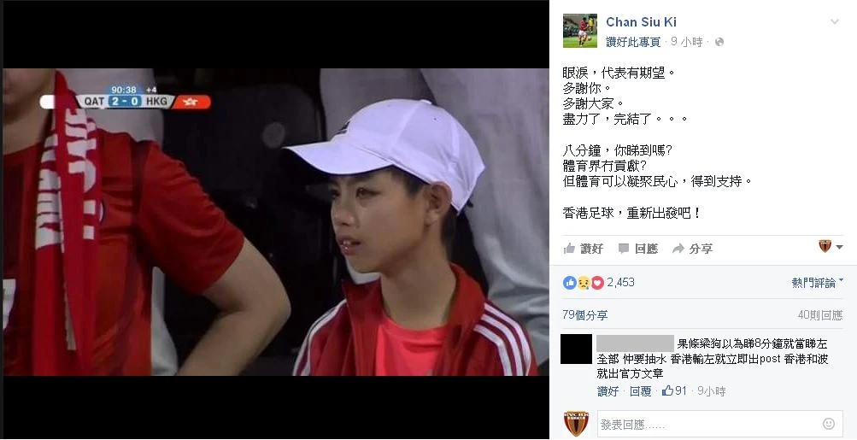
Task: Open the Chan Siu Ki page name link
Action: tap(641, 22)
